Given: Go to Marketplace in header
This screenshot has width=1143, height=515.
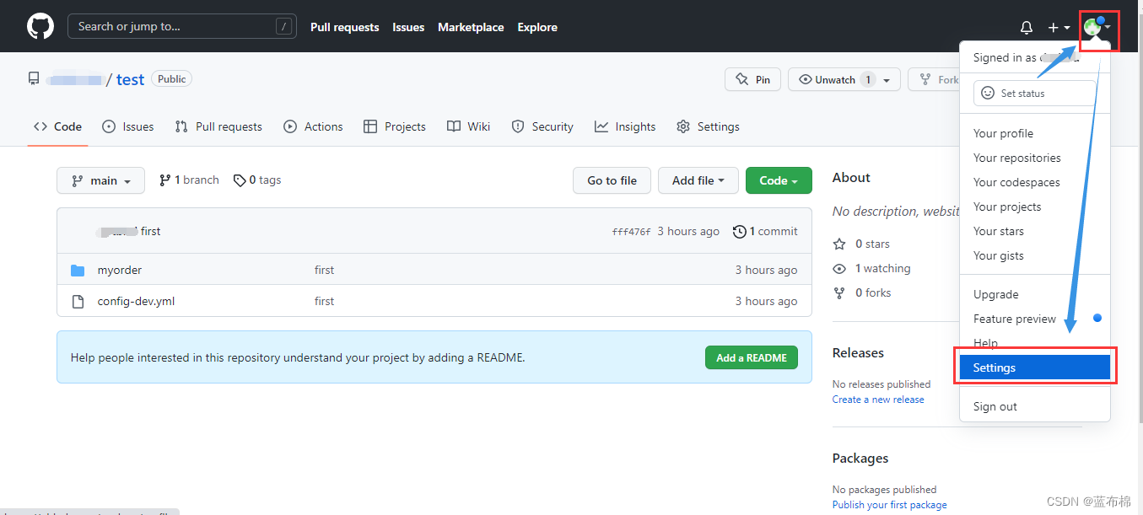Looking at the screenshot, I should click(471, 27).
